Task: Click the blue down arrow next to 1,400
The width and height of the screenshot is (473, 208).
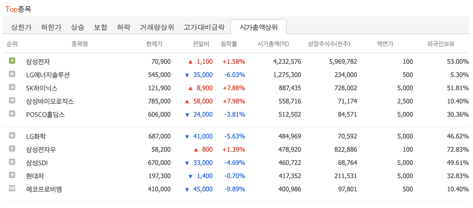Action: (x=190, y=176)
